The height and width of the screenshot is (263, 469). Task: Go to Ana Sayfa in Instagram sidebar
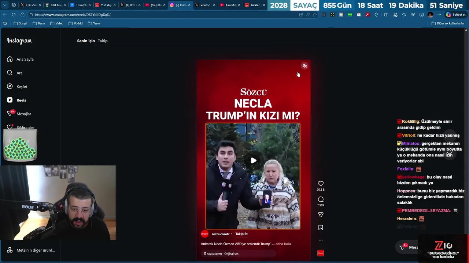21,59
